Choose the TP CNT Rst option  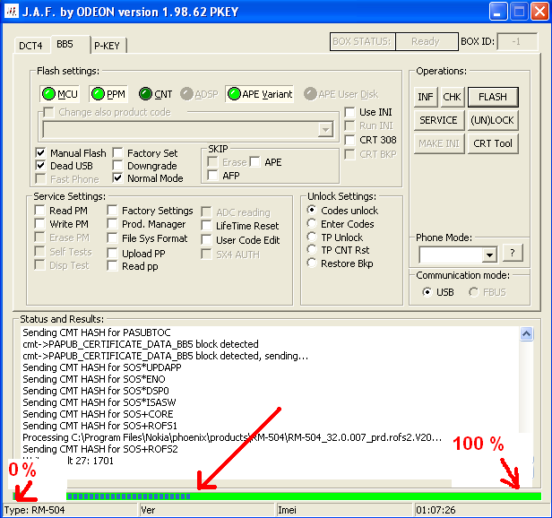(312, 250)
